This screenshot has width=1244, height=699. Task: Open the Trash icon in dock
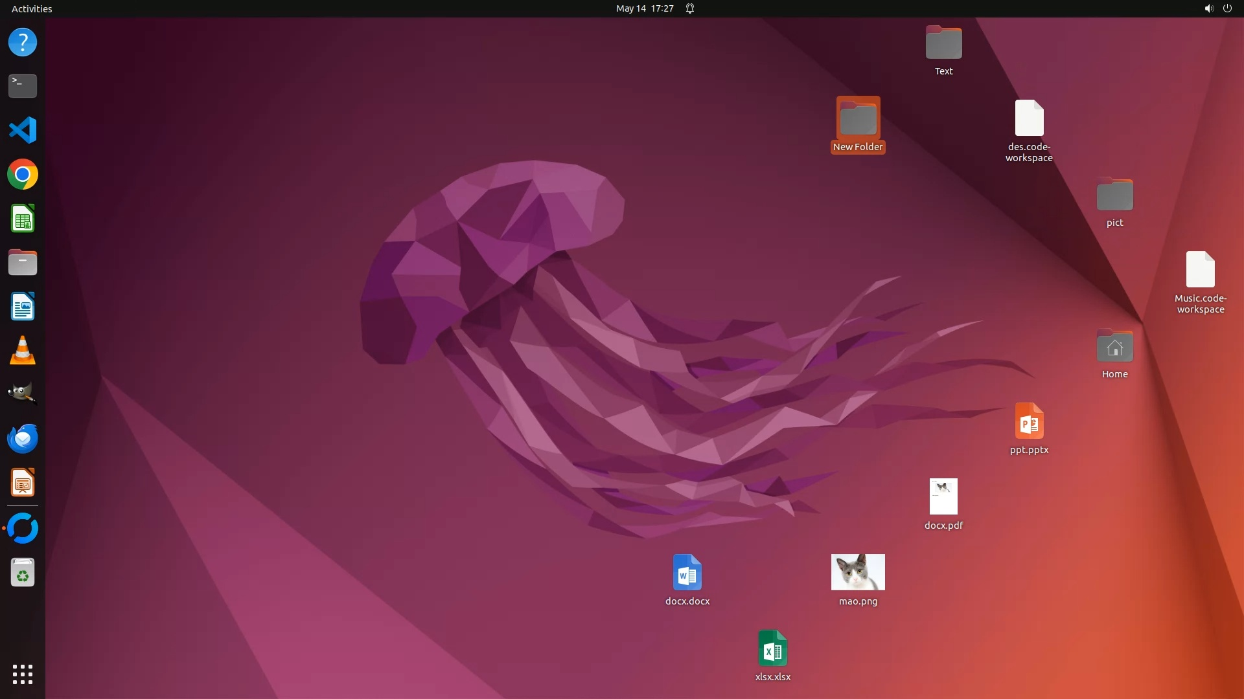(x=23, y=573)
